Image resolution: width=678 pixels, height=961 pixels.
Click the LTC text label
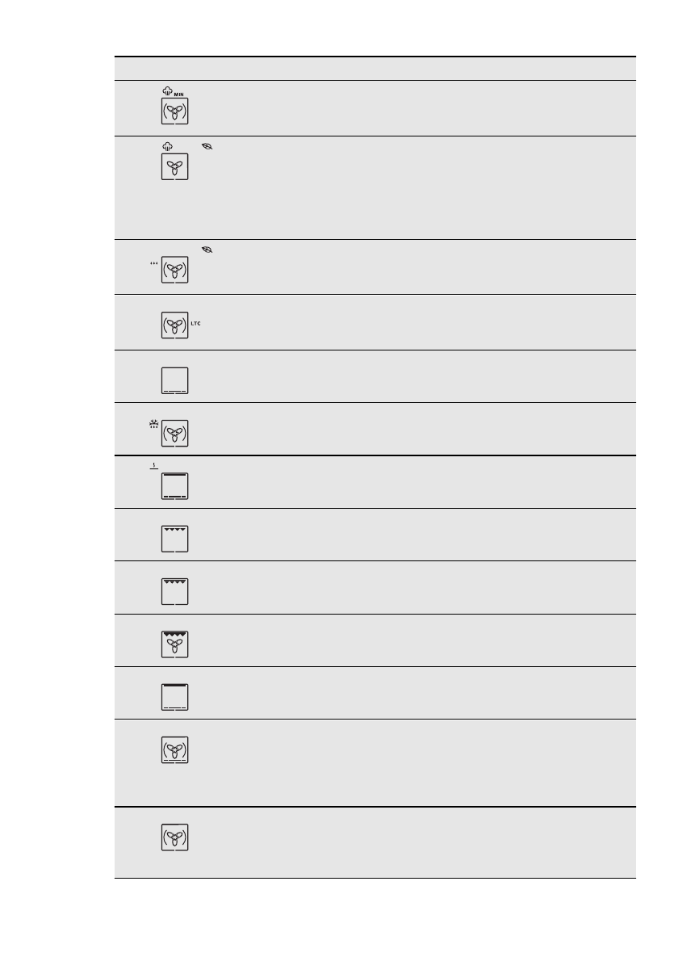(x=197, y=325)
